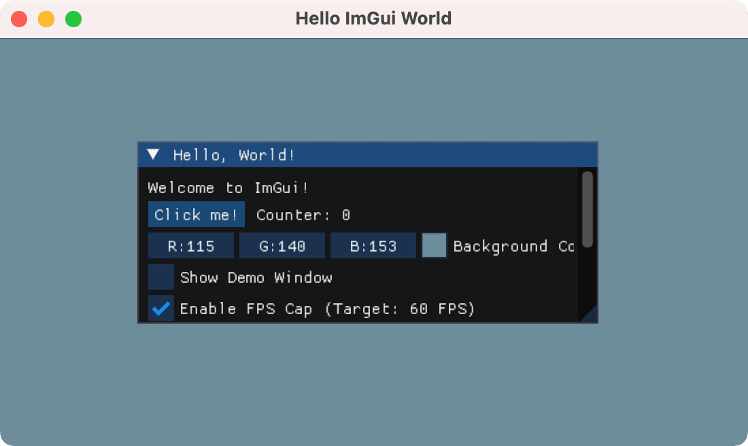Select the R:115 red channel slider

pos(190,245)
